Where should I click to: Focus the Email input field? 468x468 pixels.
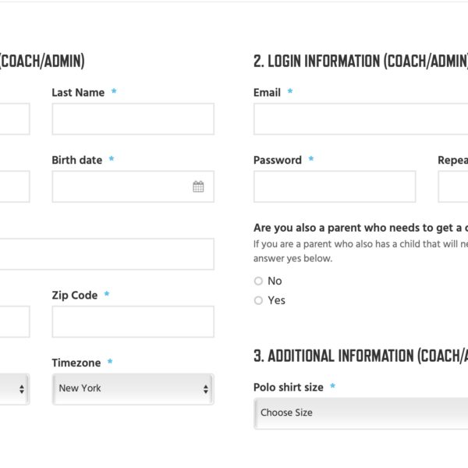coord(361,119)
